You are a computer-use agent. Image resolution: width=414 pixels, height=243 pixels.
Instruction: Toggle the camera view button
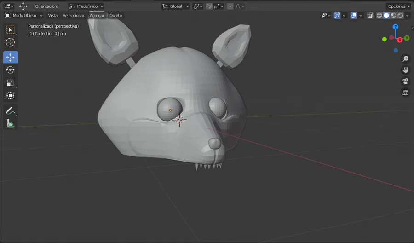tap(406, 81)
